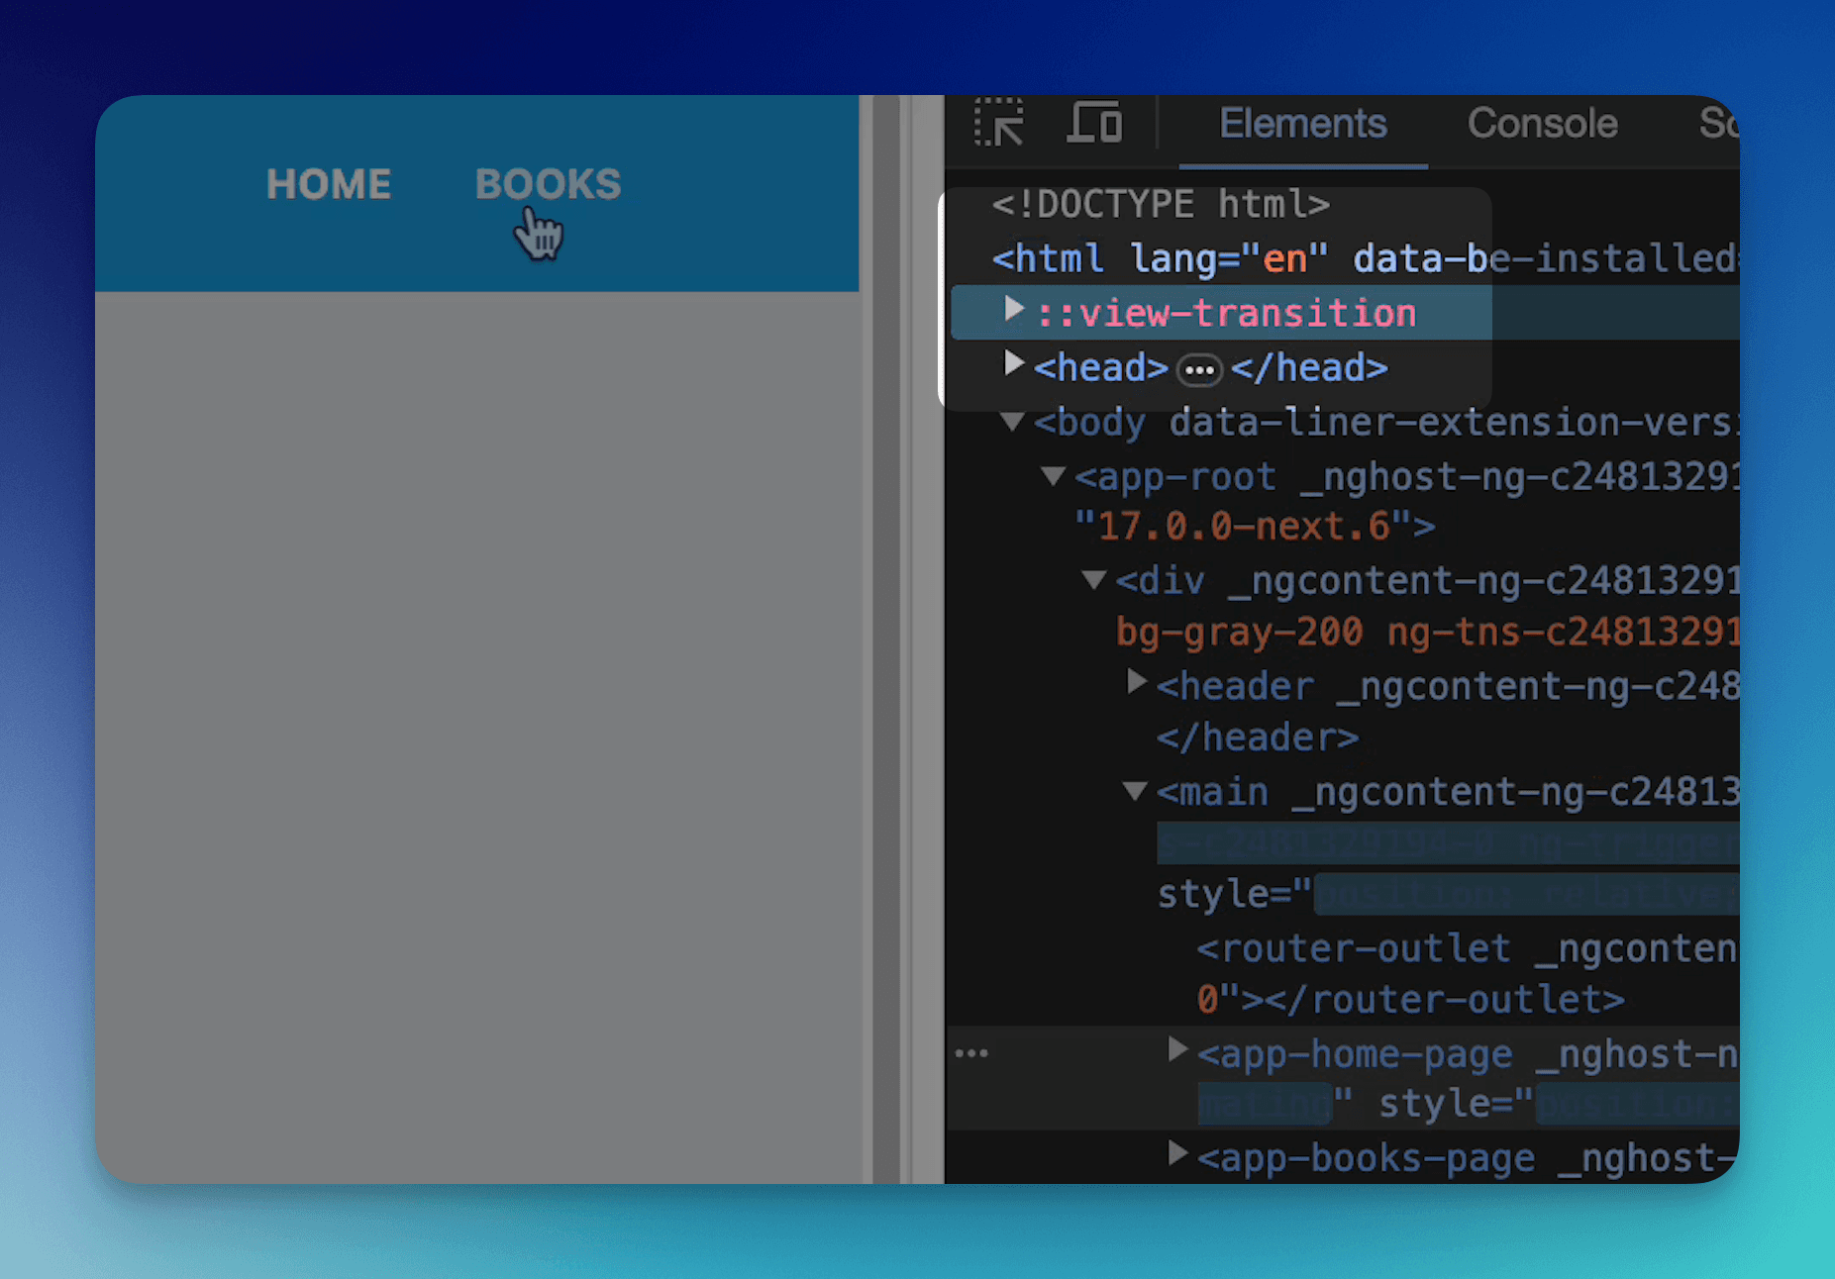Image resolution: width=1835 pixels, height=1279 pixels.
Task: Expand the head element node
Action: click(1013, 364)
